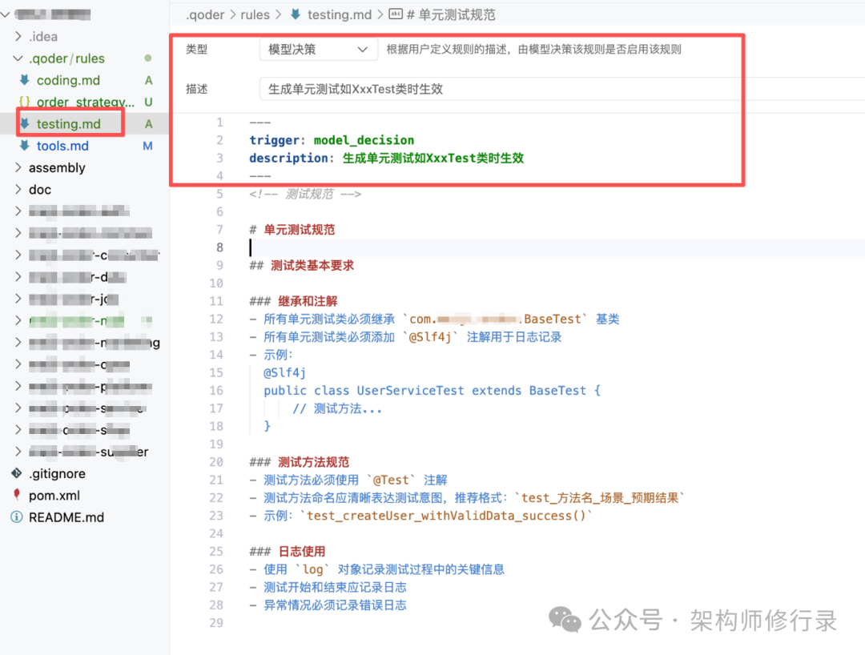
Task: Open tools.md from the file tree
Action: [x=62, y=146]
